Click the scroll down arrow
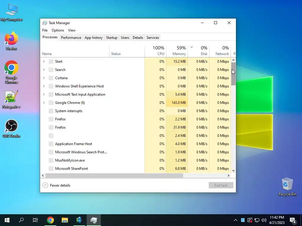 tap(234, 170)
